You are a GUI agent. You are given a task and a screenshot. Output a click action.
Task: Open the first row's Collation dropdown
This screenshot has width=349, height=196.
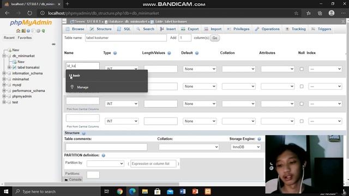coord(239,69)
